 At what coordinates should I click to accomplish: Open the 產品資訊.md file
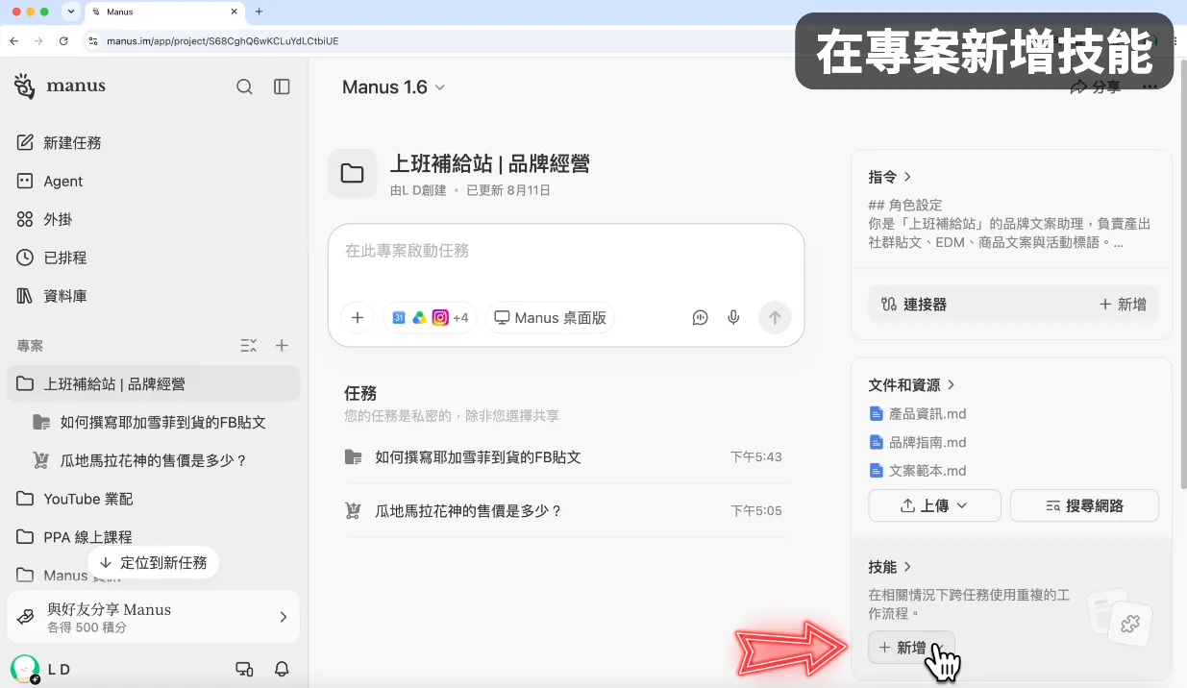[x=918, y=414]
